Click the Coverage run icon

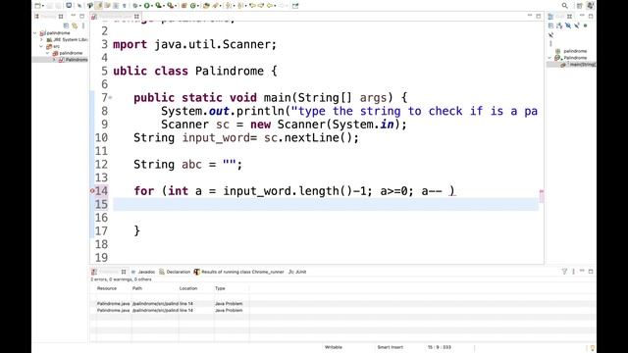[159, 6]
